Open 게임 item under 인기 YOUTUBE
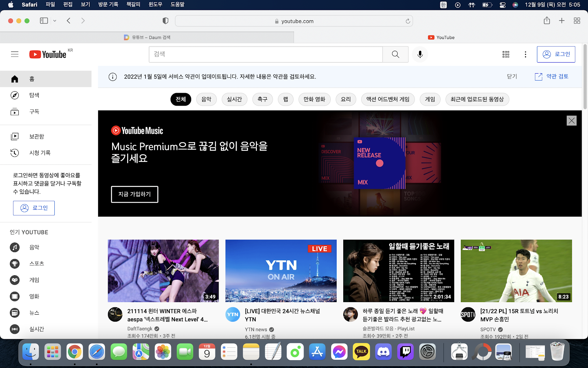The height and width of the screenshot is (368, 588). (x=46, y=280)
